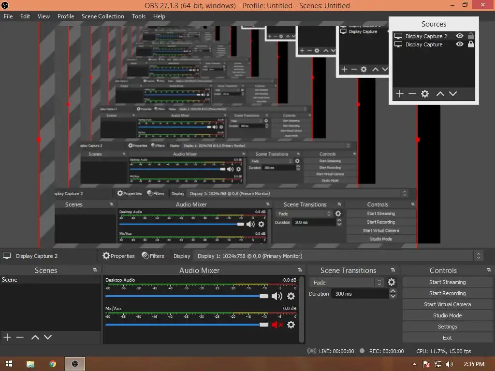Move source up in Sources list

point(440,94)
